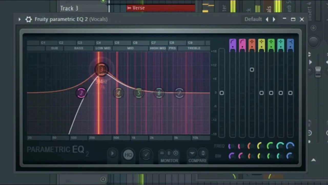Viewport: 328px width, 185px height.
Task: Select EQ band node 7
Action: (179, 93)
